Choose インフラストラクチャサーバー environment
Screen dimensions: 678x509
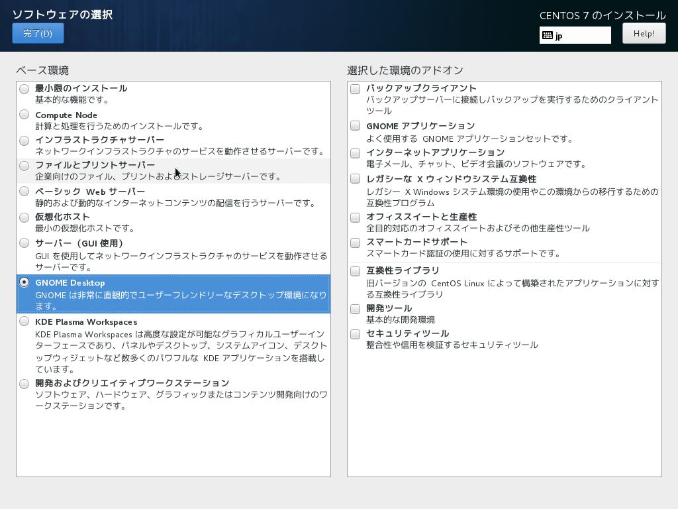pyautogui.click(x=24, y=141)
